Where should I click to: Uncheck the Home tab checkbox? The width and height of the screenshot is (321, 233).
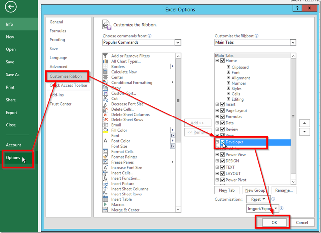pos(222,61)
